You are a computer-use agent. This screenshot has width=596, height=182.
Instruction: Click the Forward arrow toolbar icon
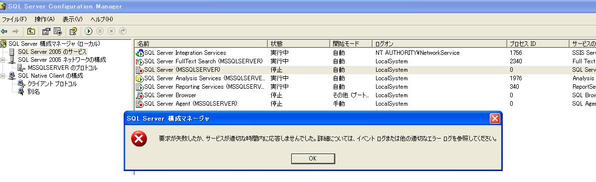[x=15, y=31]
